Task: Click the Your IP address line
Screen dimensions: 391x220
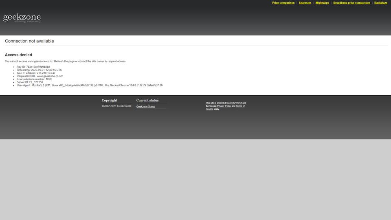Action: (36, 73)
